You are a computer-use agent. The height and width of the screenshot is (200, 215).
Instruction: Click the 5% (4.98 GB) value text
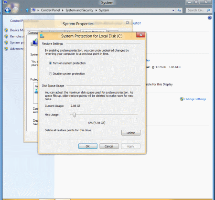click(97, 123)
